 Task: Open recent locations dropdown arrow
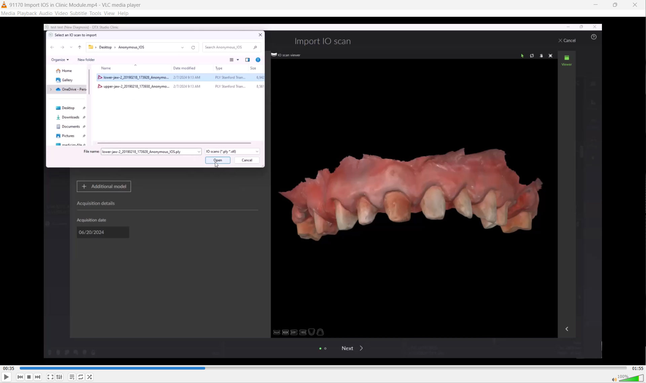click(x=71, y=47)
